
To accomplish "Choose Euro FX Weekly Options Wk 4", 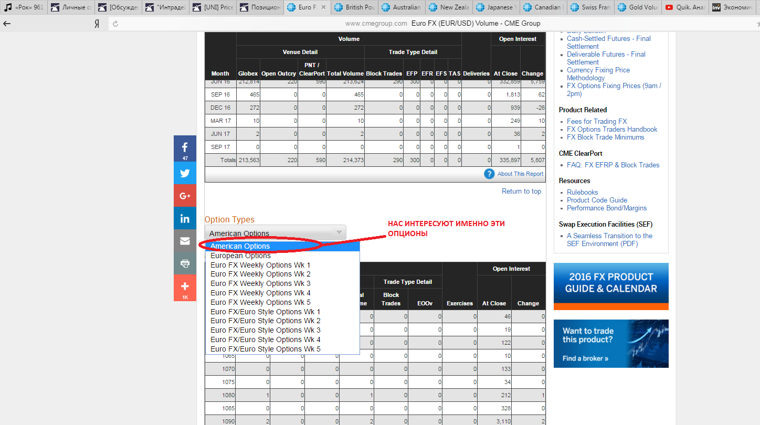I will click(282, 293).
